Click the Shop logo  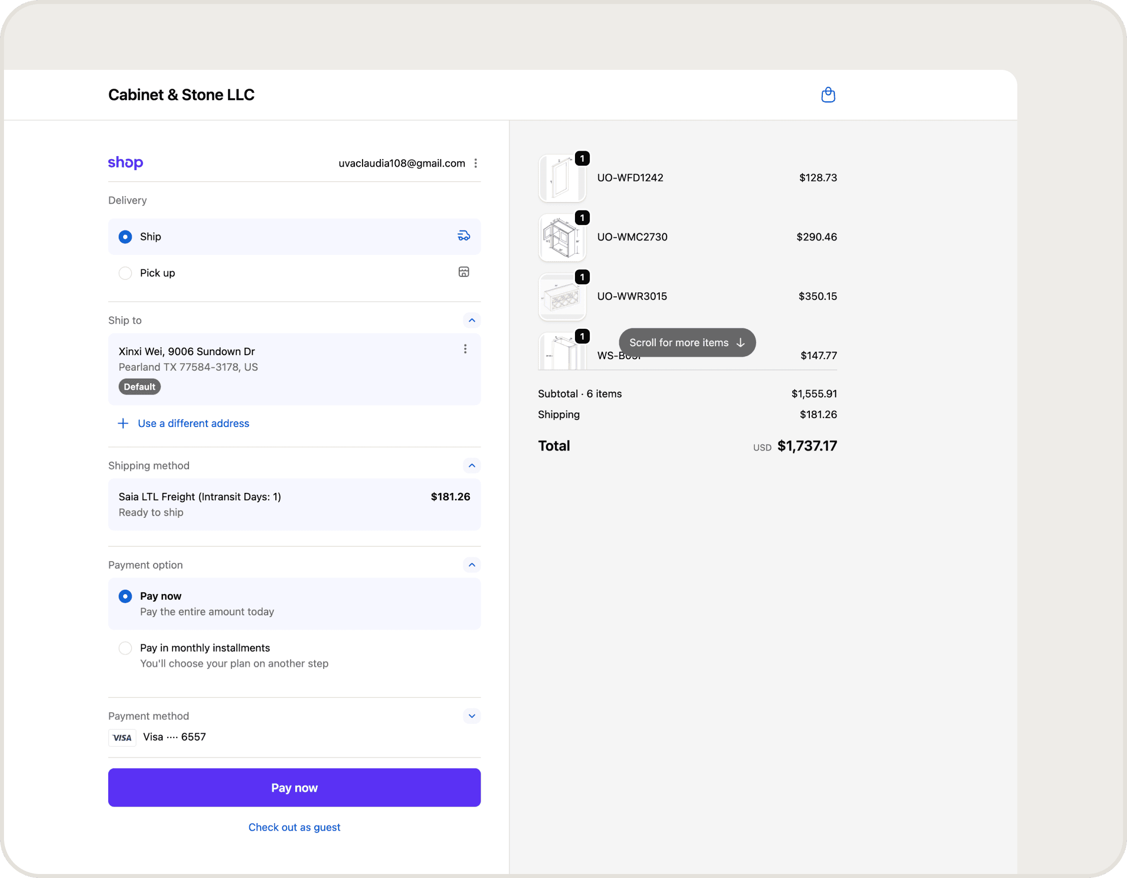(125, 163)
